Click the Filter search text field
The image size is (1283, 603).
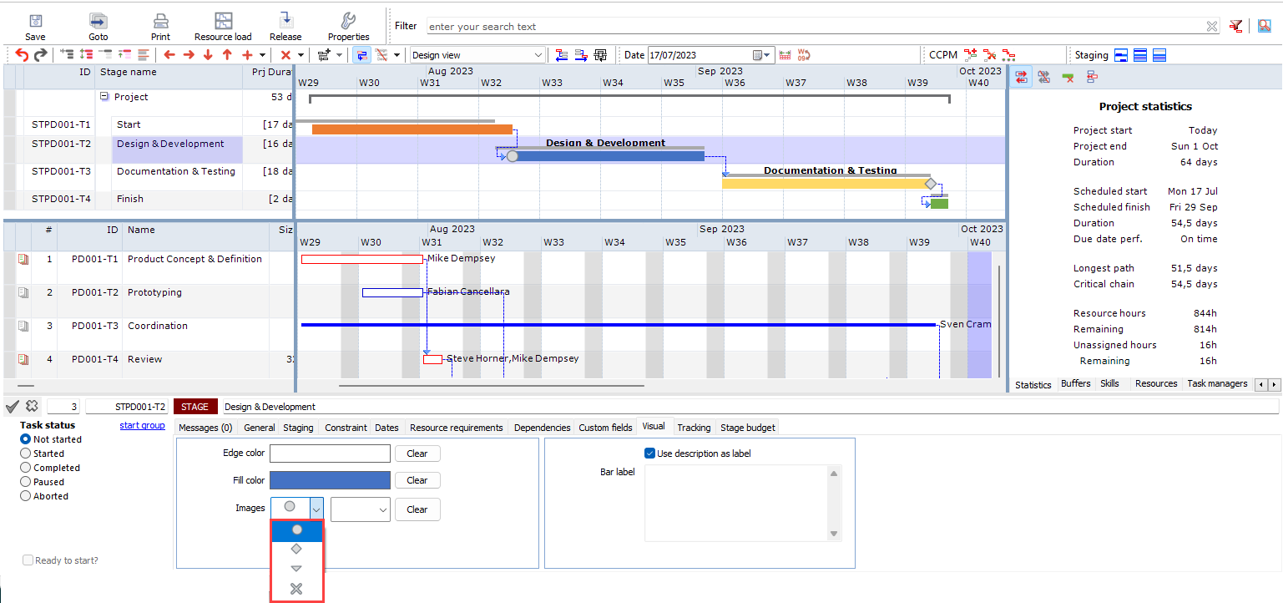816,27
